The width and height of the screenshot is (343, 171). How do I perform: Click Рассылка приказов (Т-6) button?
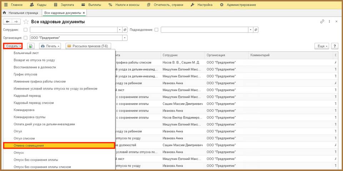[88, 46]
